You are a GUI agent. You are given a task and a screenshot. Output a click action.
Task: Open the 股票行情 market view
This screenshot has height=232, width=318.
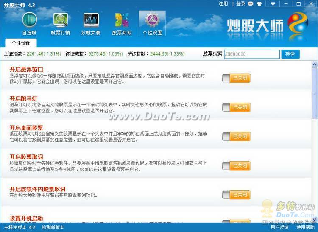[61, 24]
